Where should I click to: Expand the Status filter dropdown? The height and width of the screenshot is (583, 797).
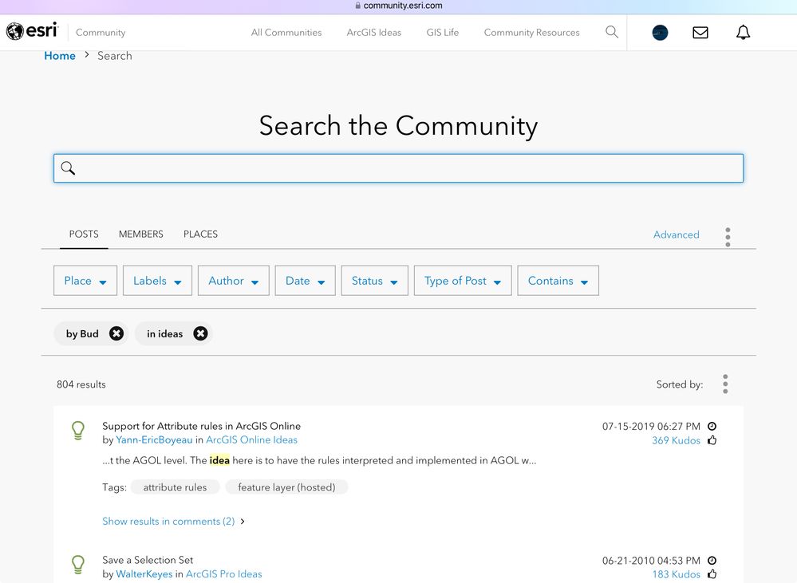(x=375, y=281)
